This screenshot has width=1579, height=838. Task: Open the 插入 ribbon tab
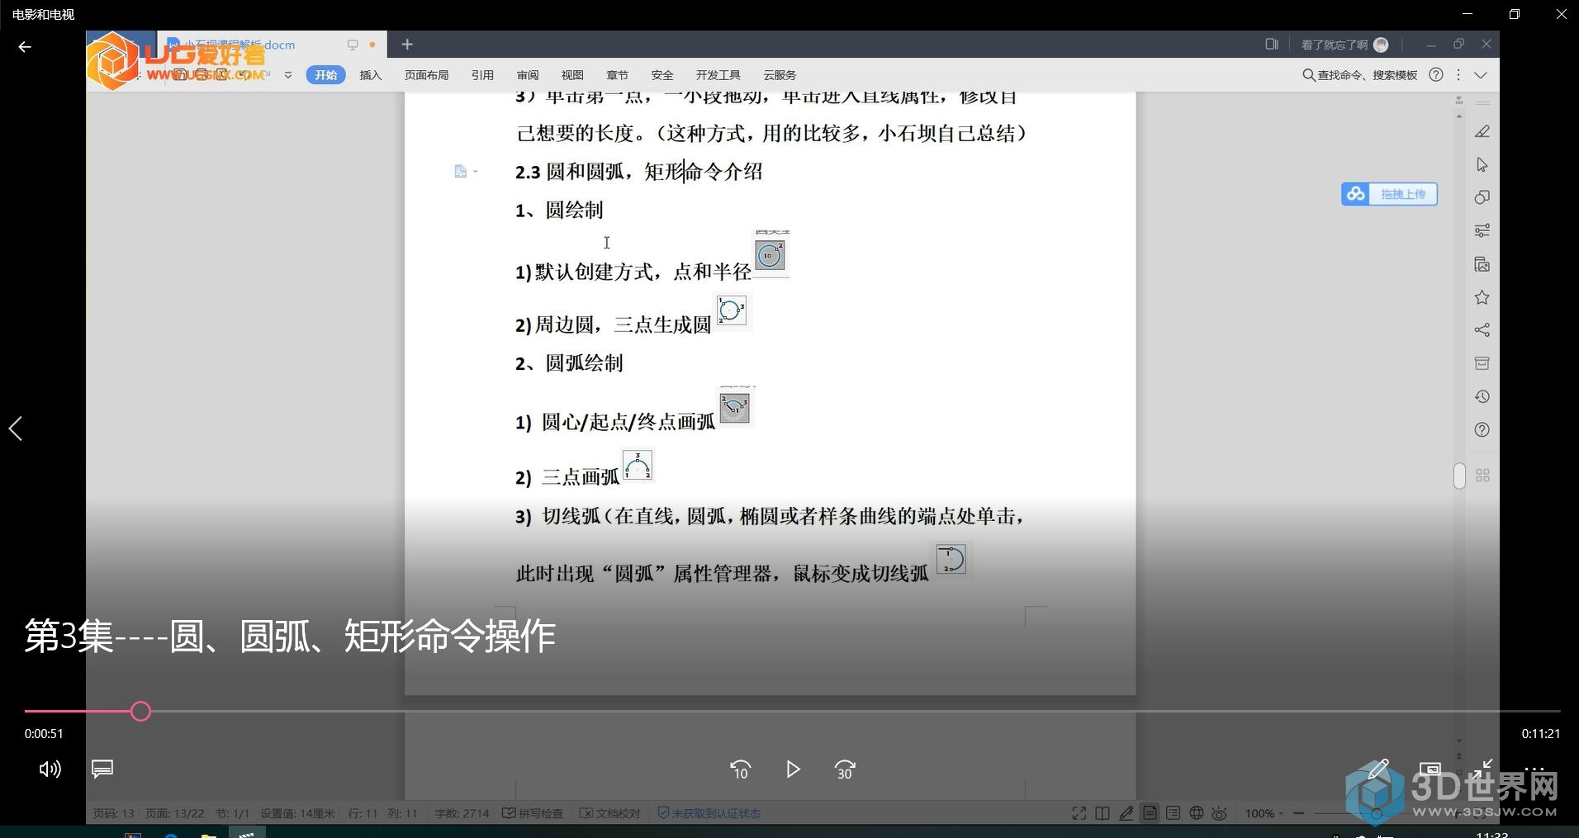[x=371, y=75]
